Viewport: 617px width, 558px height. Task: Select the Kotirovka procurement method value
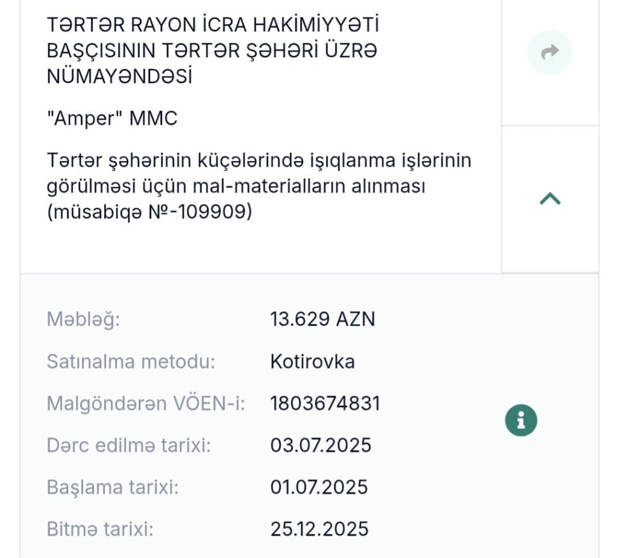312,361
